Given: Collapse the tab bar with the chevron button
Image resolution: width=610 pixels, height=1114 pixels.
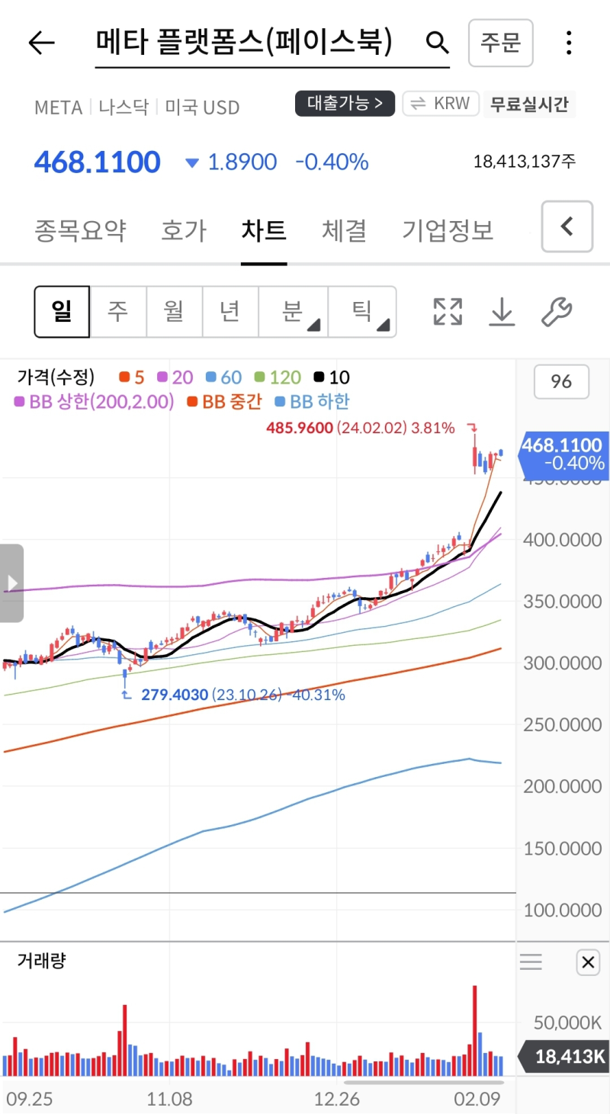Looking at the screenshot, I should [567, 226].
